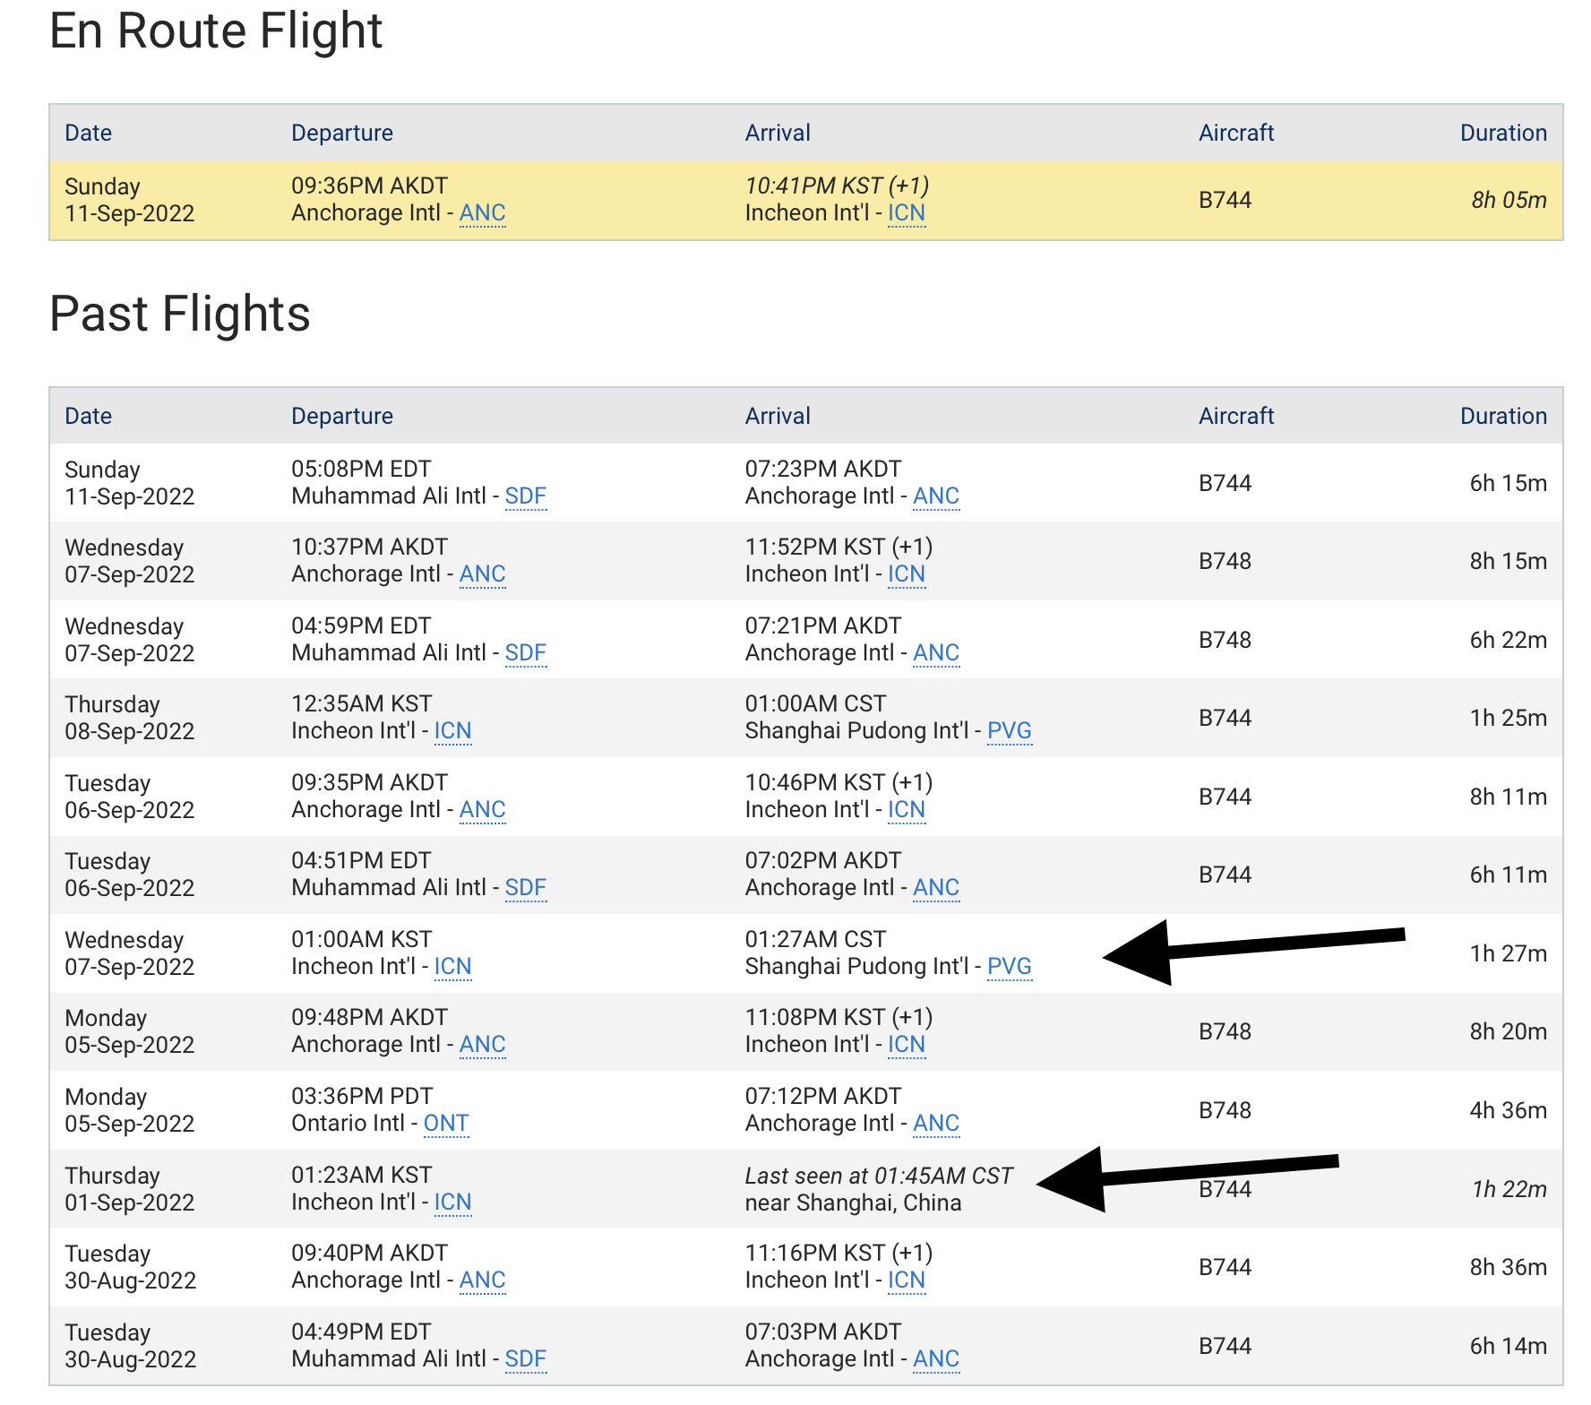Select ANC link for the 10:37PM AKDT departure
Viewport: 1591px width, 1405px height.
482,574
